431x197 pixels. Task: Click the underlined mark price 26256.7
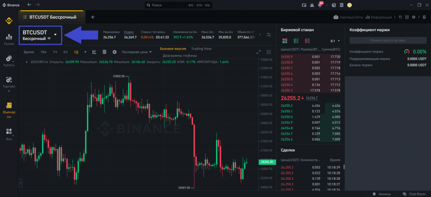[x=312, y=98]
